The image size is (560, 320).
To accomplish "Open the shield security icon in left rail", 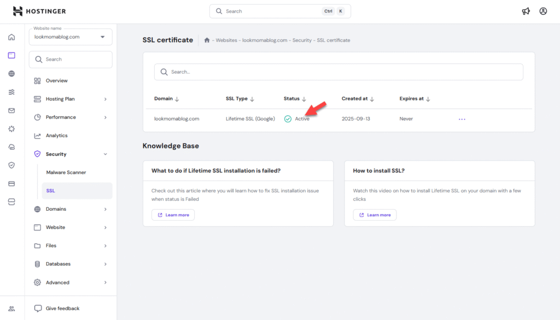I will [11, 165].
